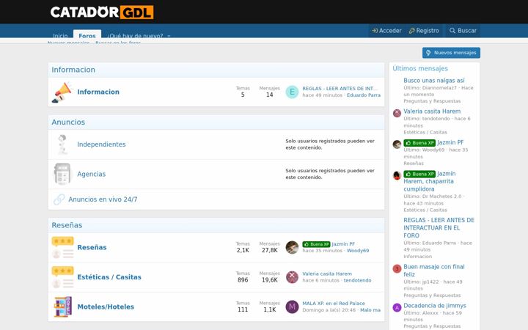The image size is (528, 330).
Task: Click the Reseñas label under sidebar Jazmin PF
Action: [414, 164]
